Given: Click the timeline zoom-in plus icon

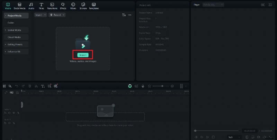Looking at the screenshot, I should (x=172, y=86).
